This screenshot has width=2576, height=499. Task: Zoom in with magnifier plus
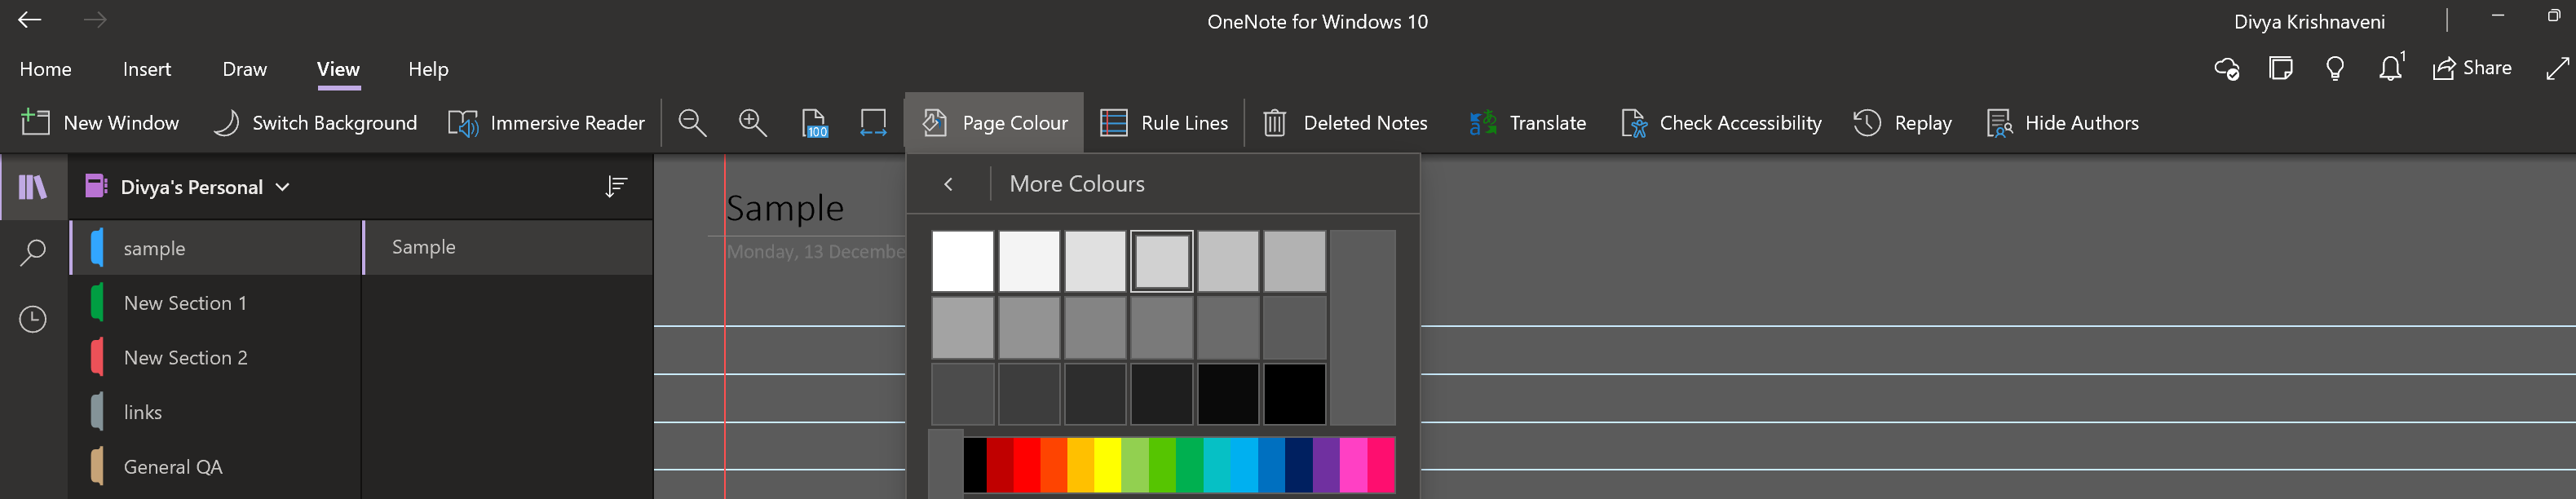(752, 123)
